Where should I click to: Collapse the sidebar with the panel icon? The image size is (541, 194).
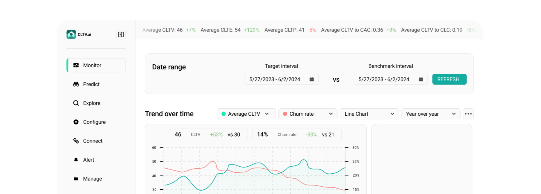(x=121, y=34)
